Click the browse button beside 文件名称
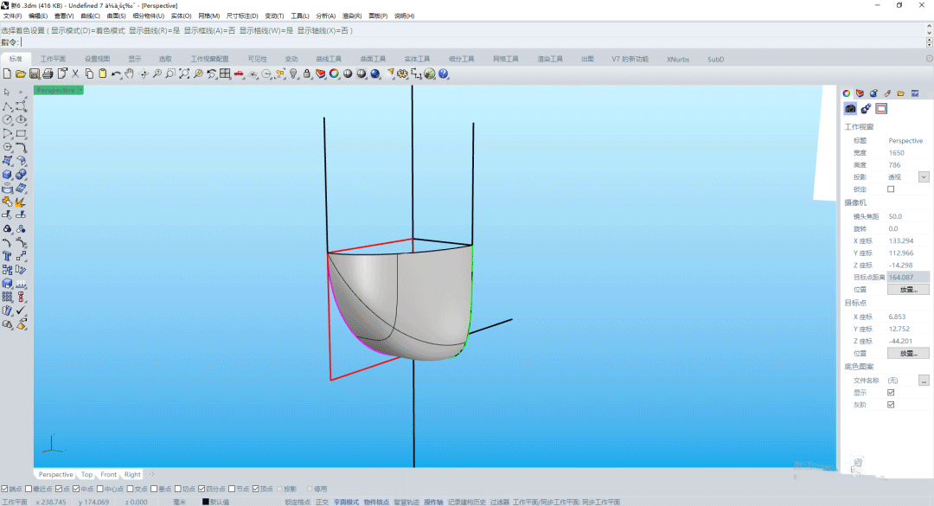The height and width of the screenshot is (506, 934). [x=924, y=381]
